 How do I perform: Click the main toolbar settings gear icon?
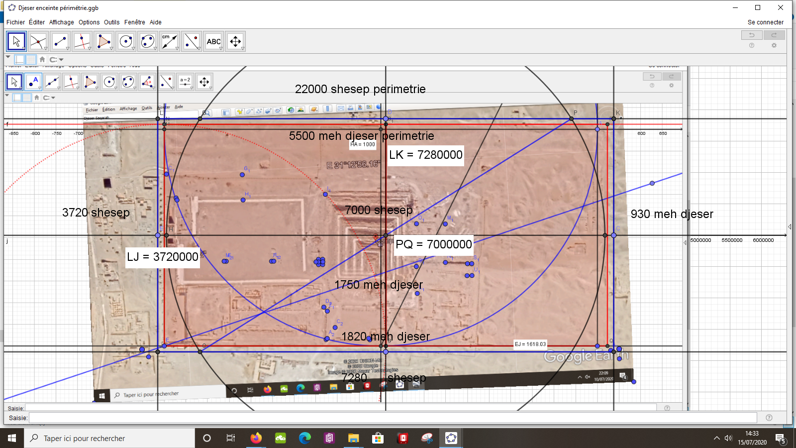tap(774, 45)
